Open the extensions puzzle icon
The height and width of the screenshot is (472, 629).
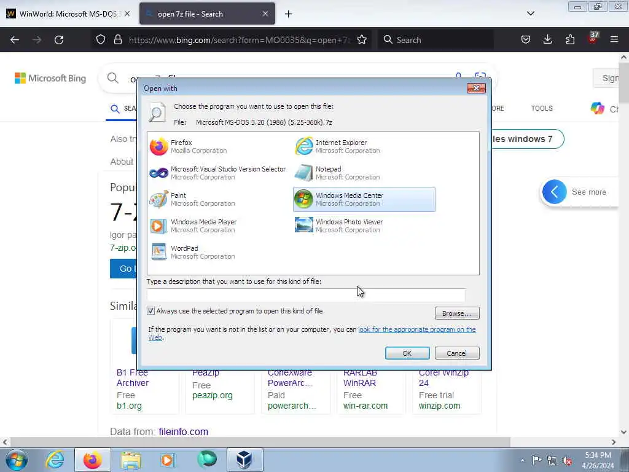coord(570,39)
